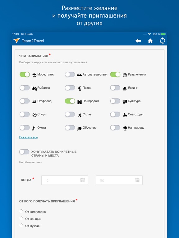Viewport: 179px width, 238px height.
Task: Turn off the Море, пляж switch
Action: [25, 74]
